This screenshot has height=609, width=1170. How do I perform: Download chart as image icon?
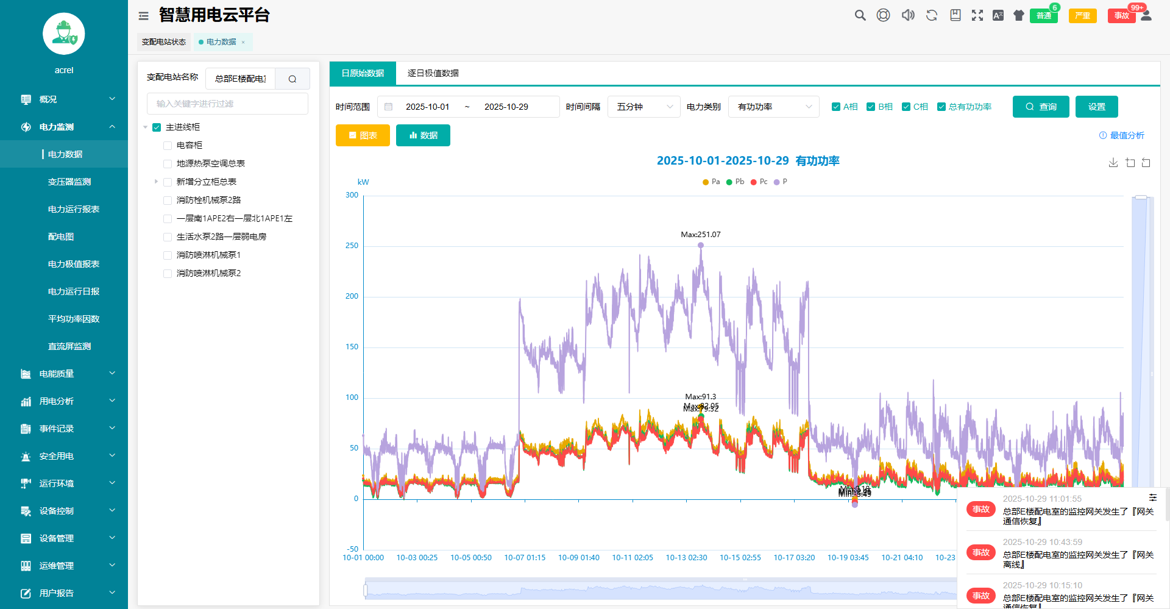click(x=1113, y=163)
